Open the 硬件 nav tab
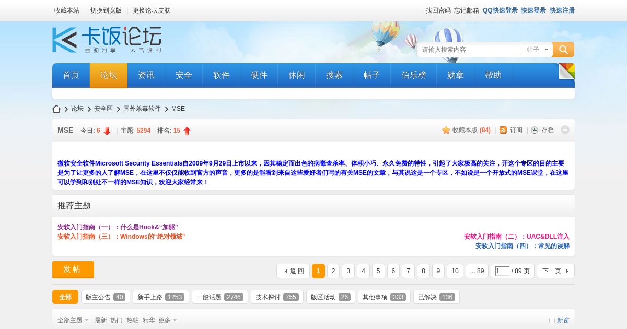This screenshot has height=329, width=627. coord(259,75)
